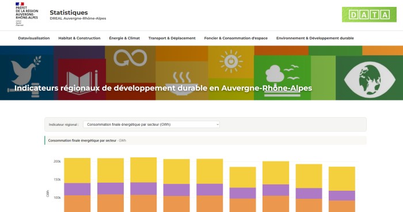The height and width of the screenshot is (212, 403).
Task: Click the 150k axis label
Action: tap(57, 180)
